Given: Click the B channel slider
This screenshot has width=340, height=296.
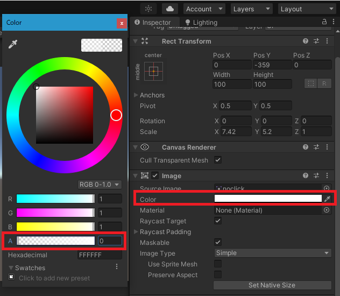Looking at the screenshot, I should coord(55,227).
